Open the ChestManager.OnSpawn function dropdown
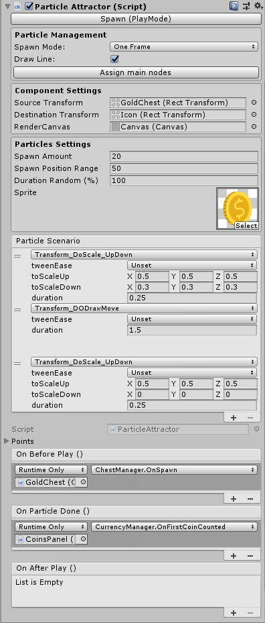The width and height of the screenshot is (265, 623). tap(174, 469)
